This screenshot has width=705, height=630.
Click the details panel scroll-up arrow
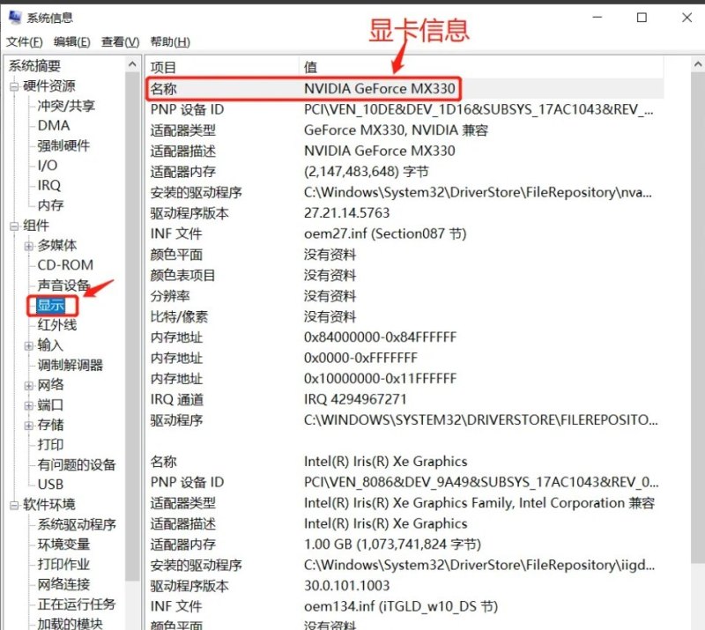tap(697, 64)
